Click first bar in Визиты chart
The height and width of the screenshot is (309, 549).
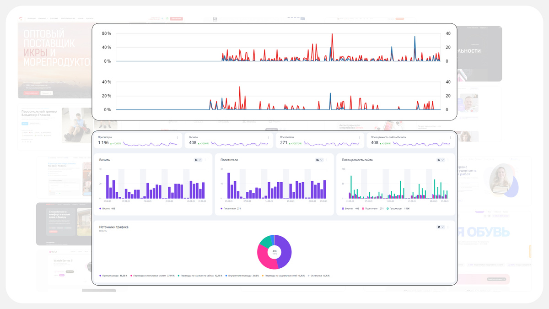pos(108,186)
